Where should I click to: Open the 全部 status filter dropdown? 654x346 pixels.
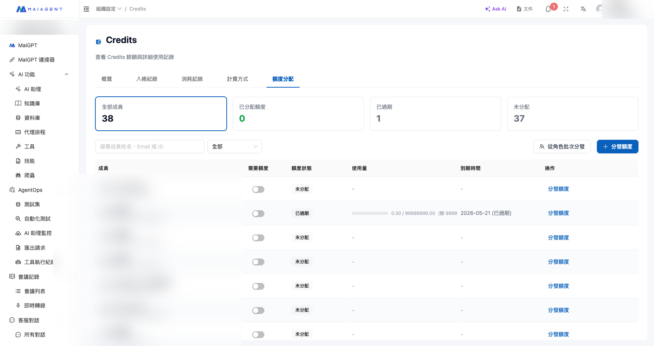tap(235, 147)
